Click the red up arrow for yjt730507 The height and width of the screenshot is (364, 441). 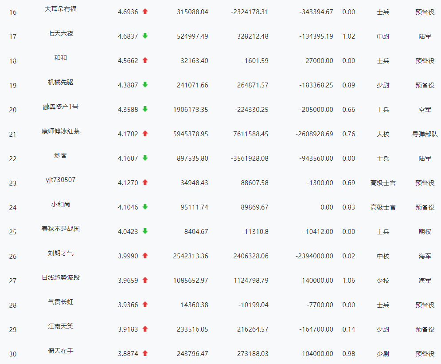(x=145, y=182)
